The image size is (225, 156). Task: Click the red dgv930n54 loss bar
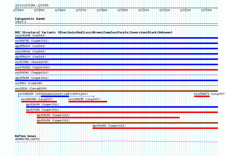[x=155, y=128]
